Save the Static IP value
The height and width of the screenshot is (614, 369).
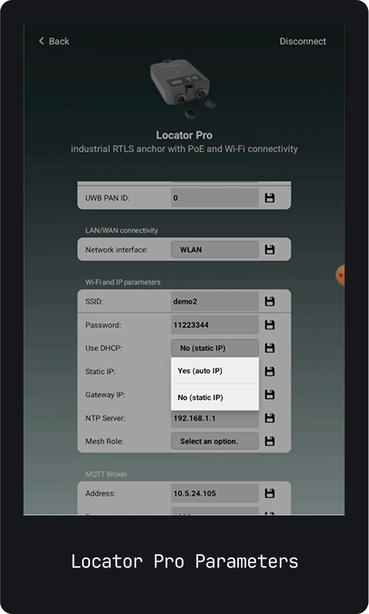tap(269, 371)
